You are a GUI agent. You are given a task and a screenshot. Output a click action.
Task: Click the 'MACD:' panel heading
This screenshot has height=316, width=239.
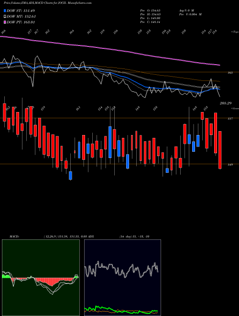(x=14, y=237)
